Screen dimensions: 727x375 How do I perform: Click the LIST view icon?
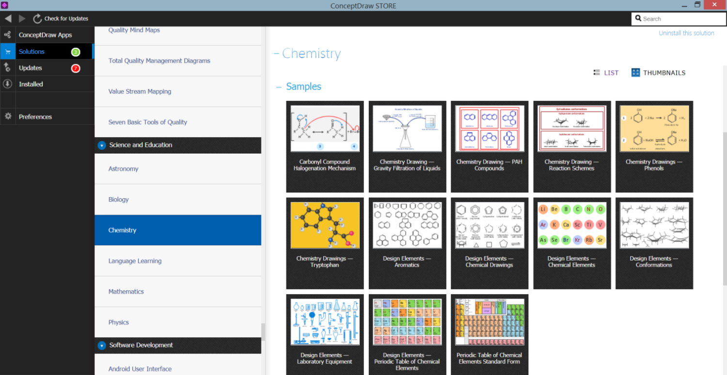point(597,73)
